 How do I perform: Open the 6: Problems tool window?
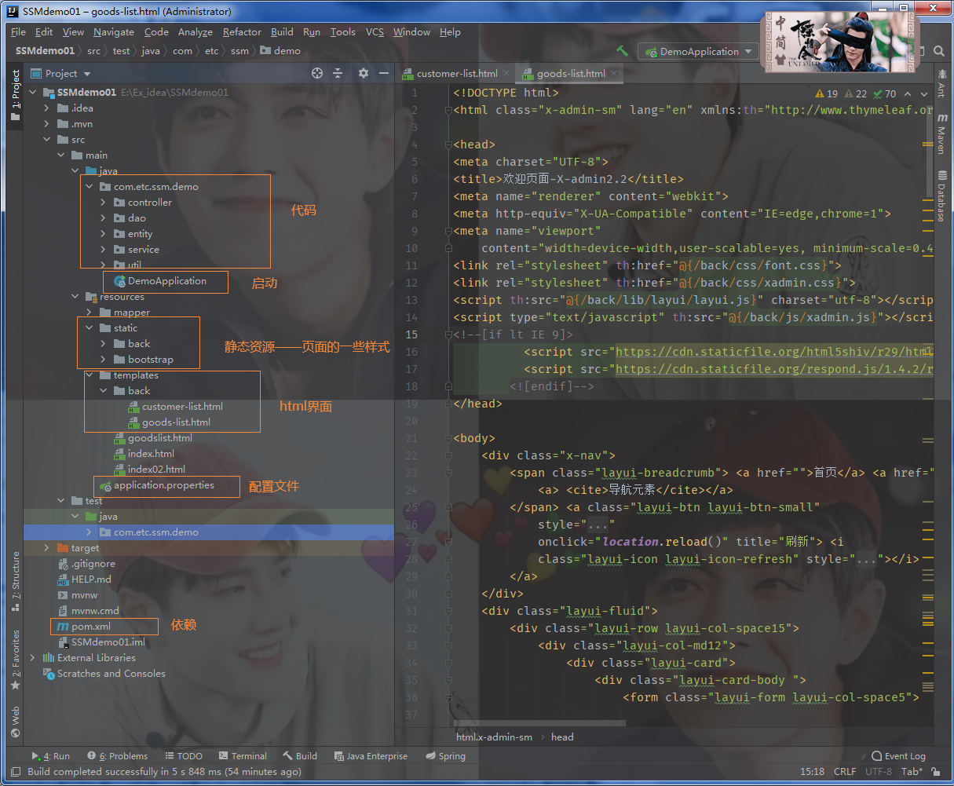[x=117, y=756]
